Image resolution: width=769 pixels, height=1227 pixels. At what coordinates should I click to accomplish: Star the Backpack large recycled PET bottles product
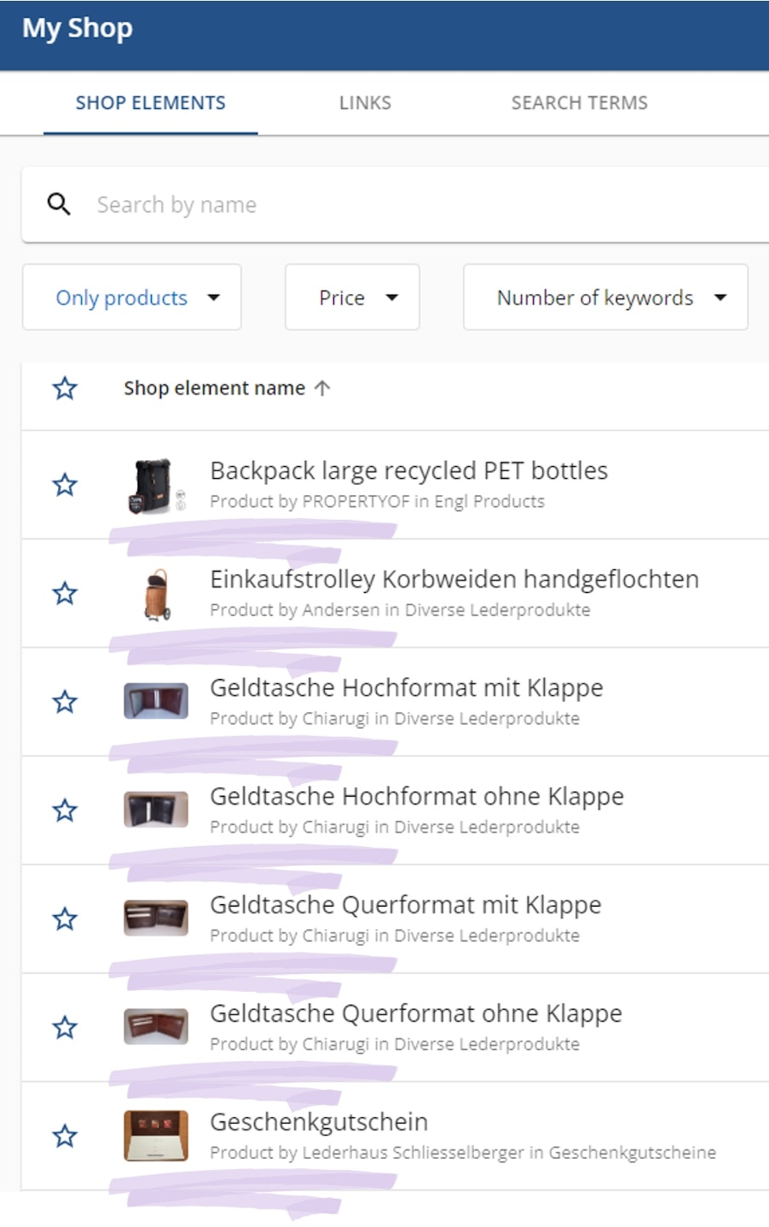tap(65, 485)
